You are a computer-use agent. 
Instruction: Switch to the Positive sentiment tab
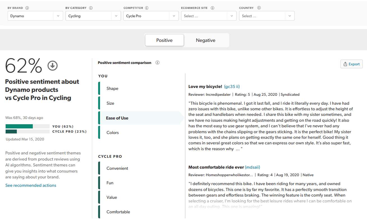(x=164, y=40)
